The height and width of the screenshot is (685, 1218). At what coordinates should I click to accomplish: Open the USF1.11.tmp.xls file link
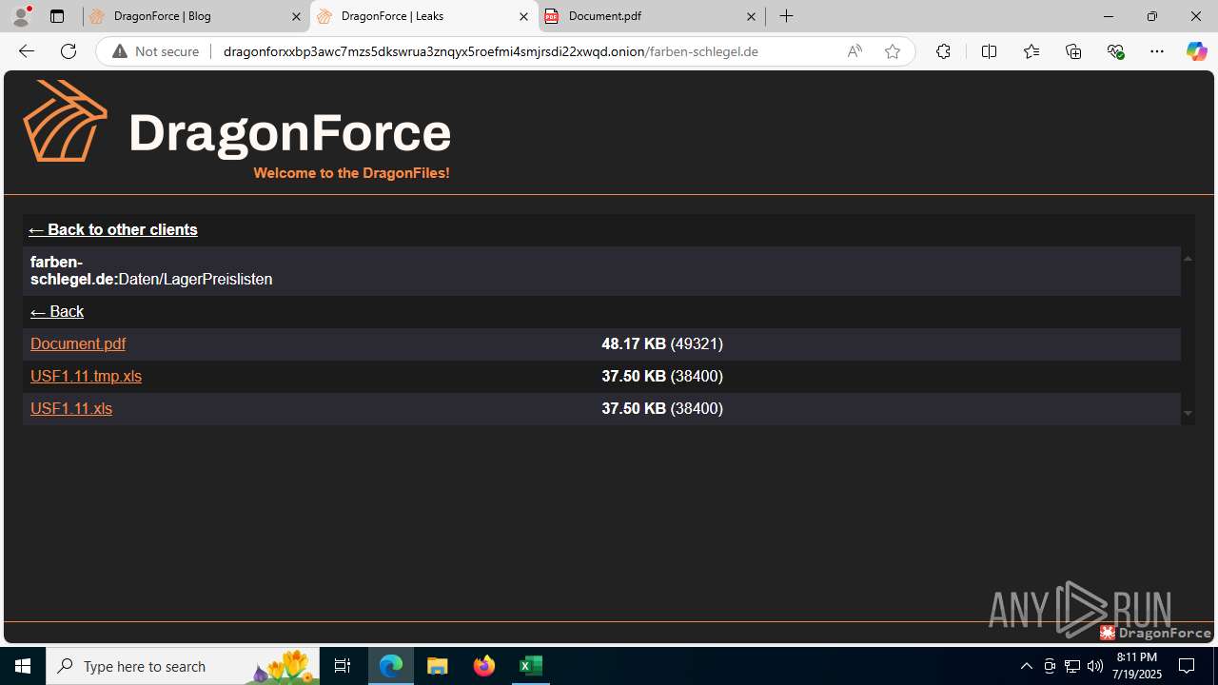86,376
